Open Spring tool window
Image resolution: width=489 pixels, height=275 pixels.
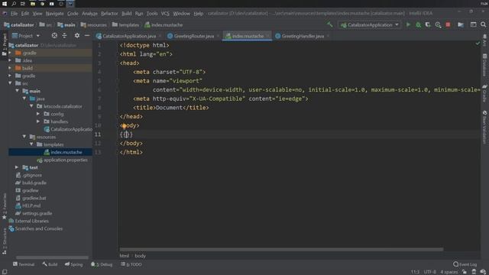pyautogui.click(x=73, y=264)
